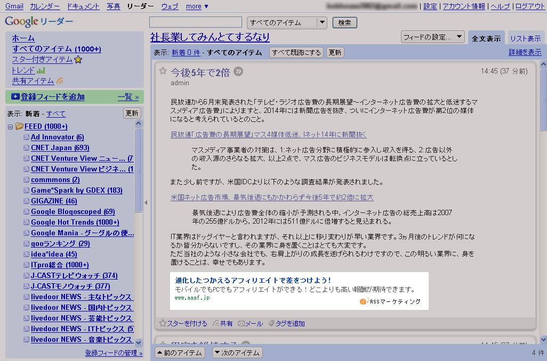Viewport: 547px width, 361px height.
Task: Click feed icon beside Google Hot Trends
Action: 26,223
